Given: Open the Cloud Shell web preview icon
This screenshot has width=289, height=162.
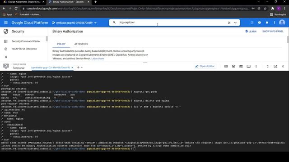Looking at the screenshot, I should pos(241,66).
